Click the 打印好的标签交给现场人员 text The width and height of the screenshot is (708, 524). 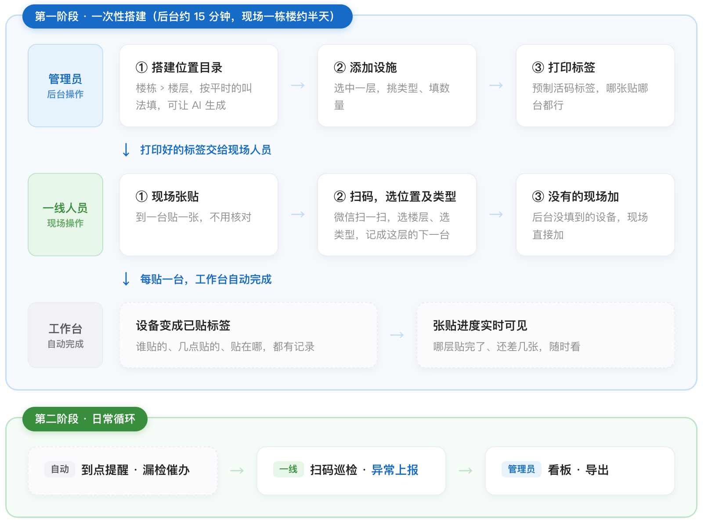tap(206, 150)
